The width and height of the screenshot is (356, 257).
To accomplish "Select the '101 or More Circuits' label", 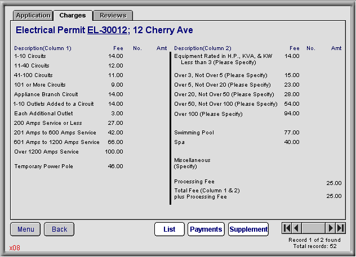I will pyautogui.click(x=40, y=84).
